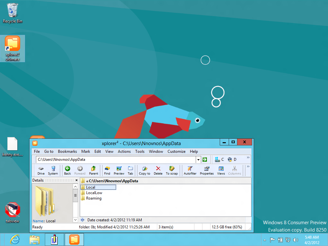Click the blue info icon near Date created
The height and width of the screenshot is (246, 328).
pos(82,220)
